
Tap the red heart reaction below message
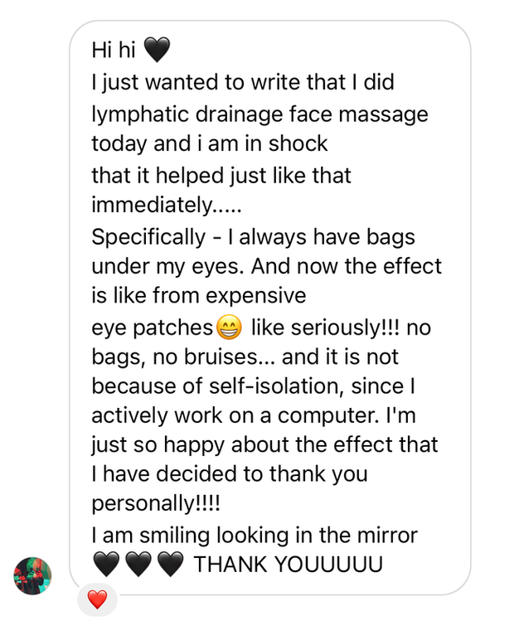[x=97, y=599]
